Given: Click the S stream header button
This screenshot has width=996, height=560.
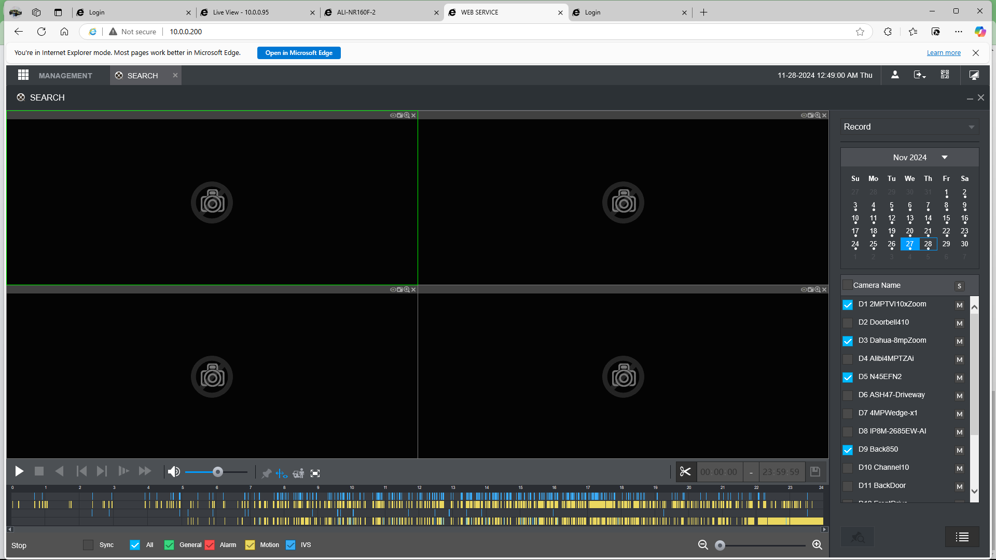Looking at the screenshot, I should click(x=960, y=286).
